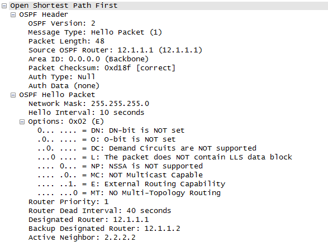
Task: Select the Auth Type: Null line
Action: 61,77
